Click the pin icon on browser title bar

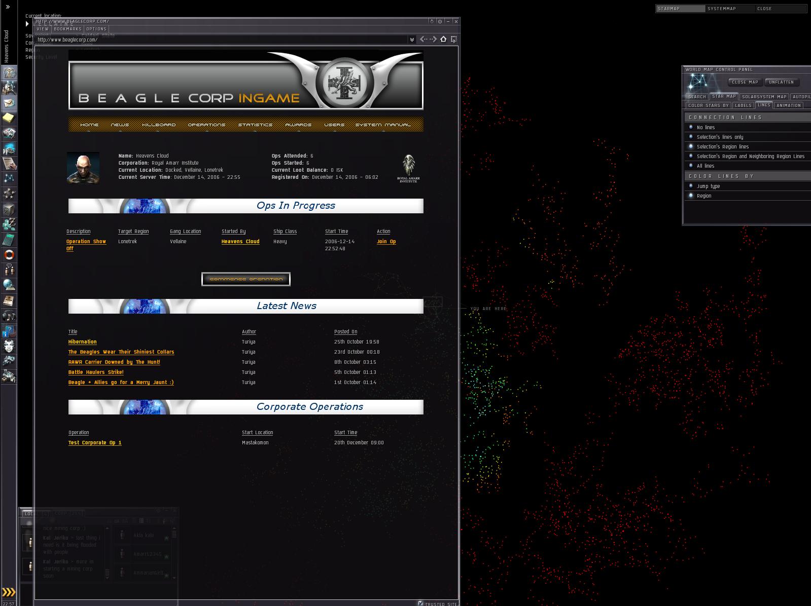pos(440,21)
